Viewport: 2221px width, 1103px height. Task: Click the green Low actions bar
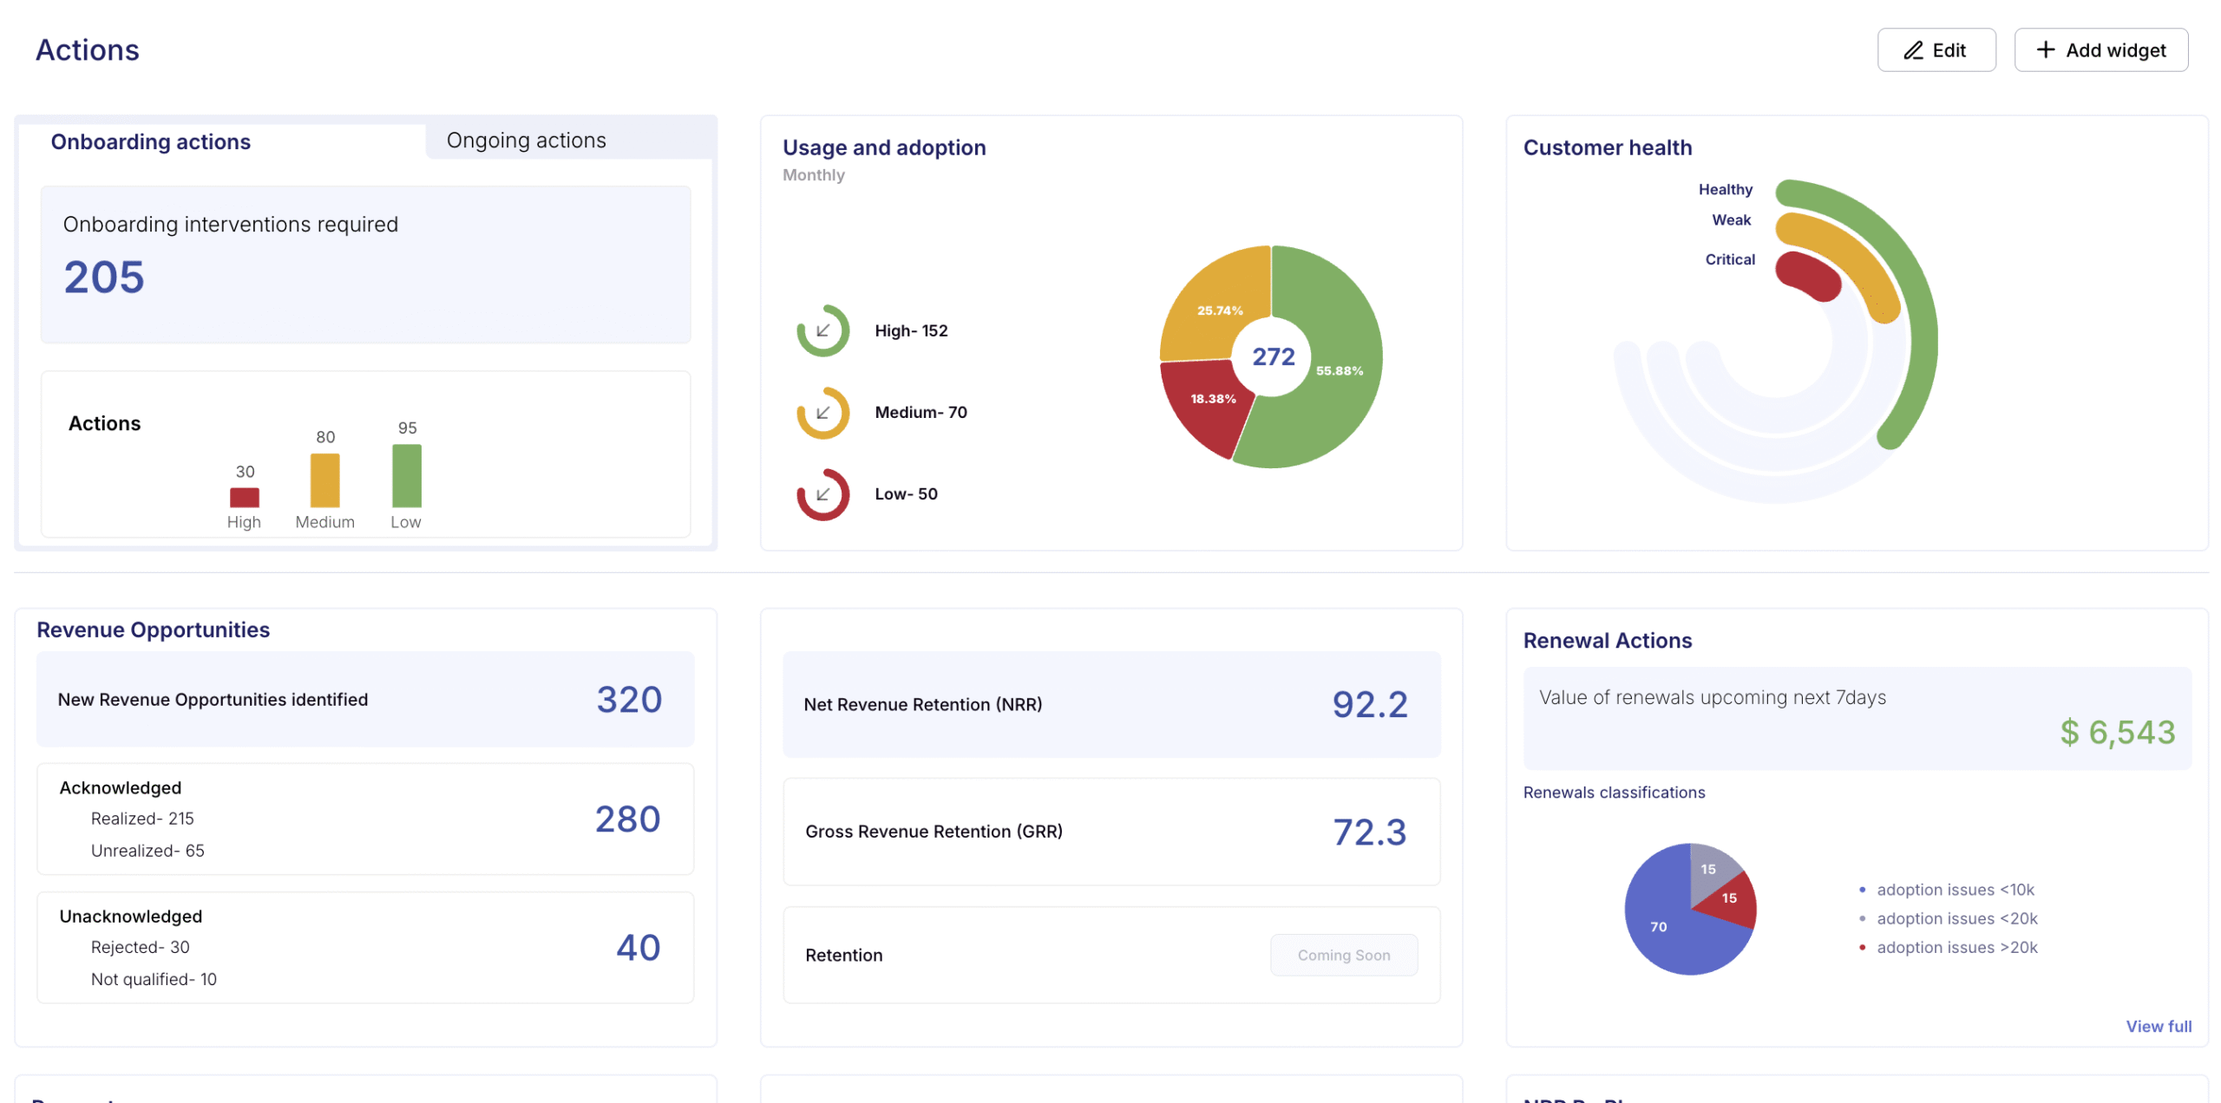(406, 475)
